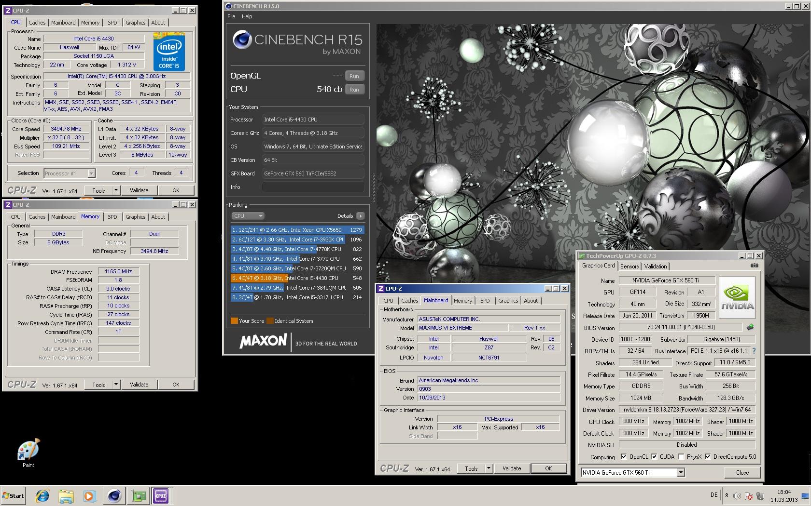The height and width of the screenshot is (506, 811).
Task: Uncheck the CUDA checkbox in GPU-Z
Action: tap(654, 457)
